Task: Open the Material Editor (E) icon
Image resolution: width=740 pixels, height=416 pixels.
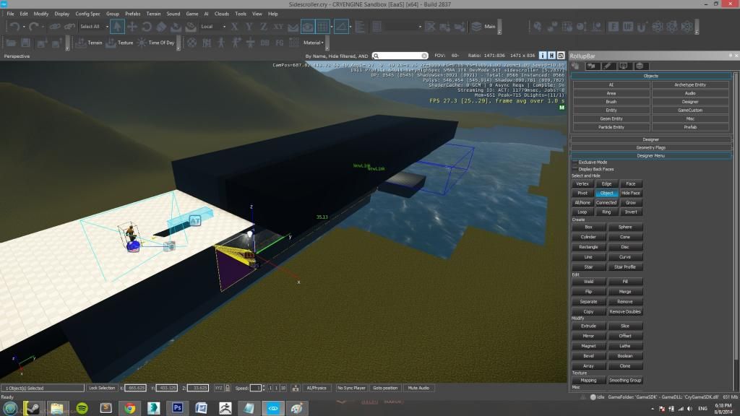Action: pyautogui.click(x=614, y=27)
